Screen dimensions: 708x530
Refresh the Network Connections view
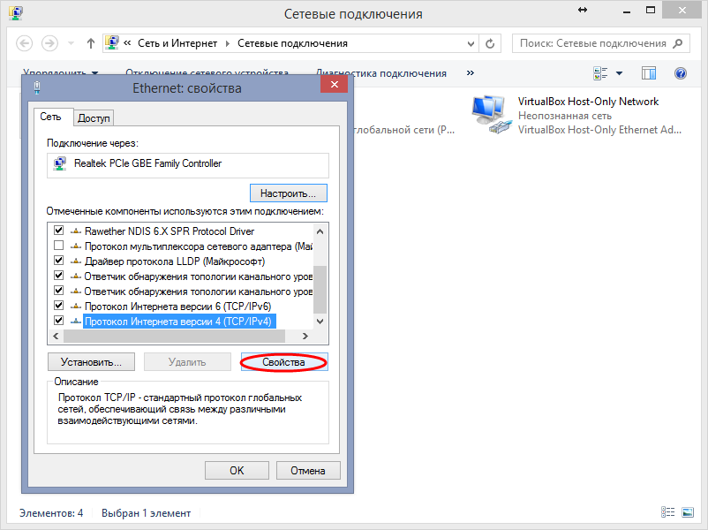(x=490, y=43)
